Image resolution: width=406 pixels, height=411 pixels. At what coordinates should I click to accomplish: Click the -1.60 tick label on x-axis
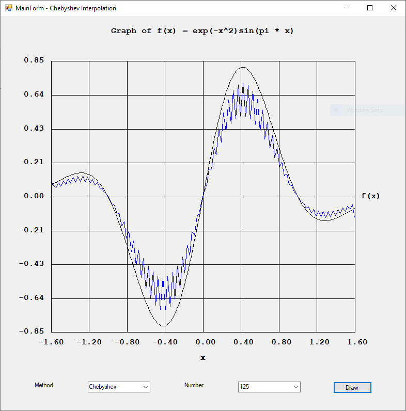[53, 342]
